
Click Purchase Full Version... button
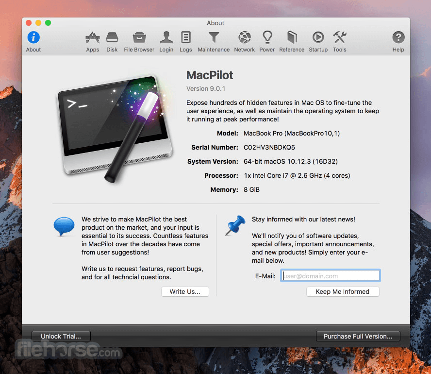pos(358,336)
